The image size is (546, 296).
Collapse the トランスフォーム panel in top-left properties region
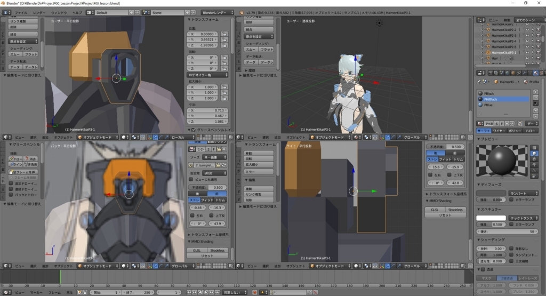coord(189,20)
